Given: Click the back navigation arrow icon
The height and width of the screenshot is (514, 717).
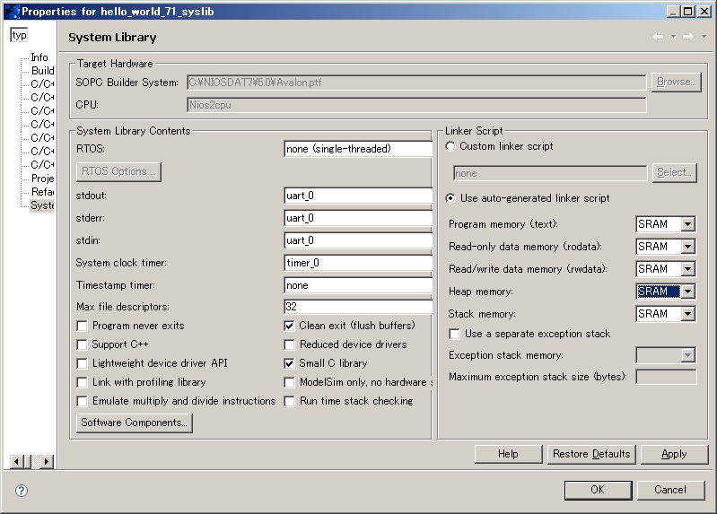Looking at the screenshot, I should [x=658, y=37].
